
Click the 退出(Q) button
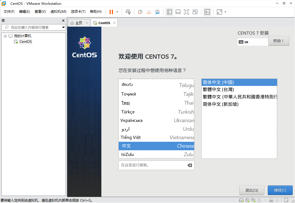(x=252, y=190)
